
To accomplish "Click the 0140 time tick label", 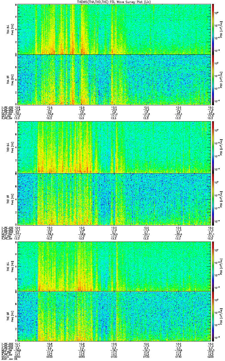I will [x=178, y=356].
